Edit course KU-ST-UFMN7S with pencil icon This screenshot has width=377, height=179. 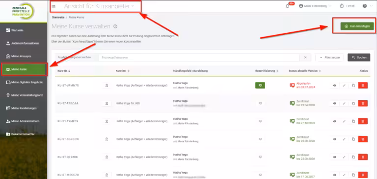[344, 85]
